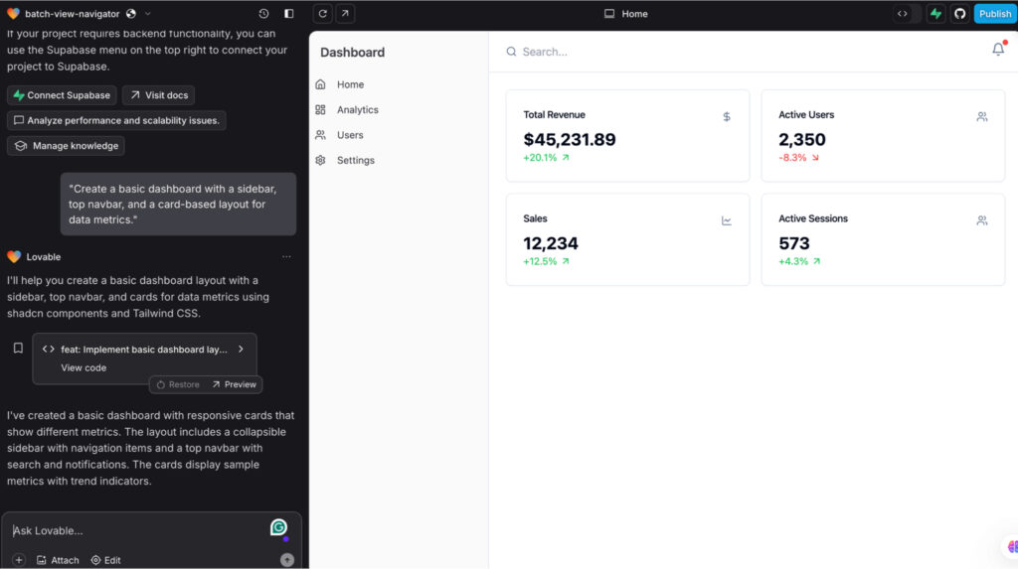Click the Grammarly icon in chat input

[x=278, y=527]
